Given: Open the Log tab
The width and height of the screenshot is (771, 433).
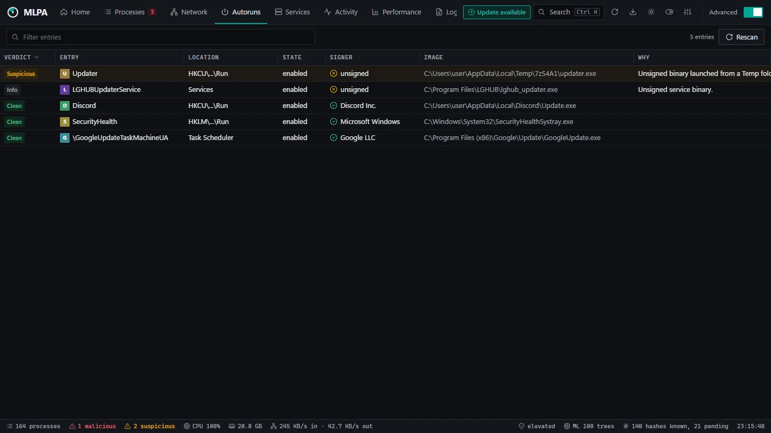Looking at the screenshot, I should tap(447, 12).
